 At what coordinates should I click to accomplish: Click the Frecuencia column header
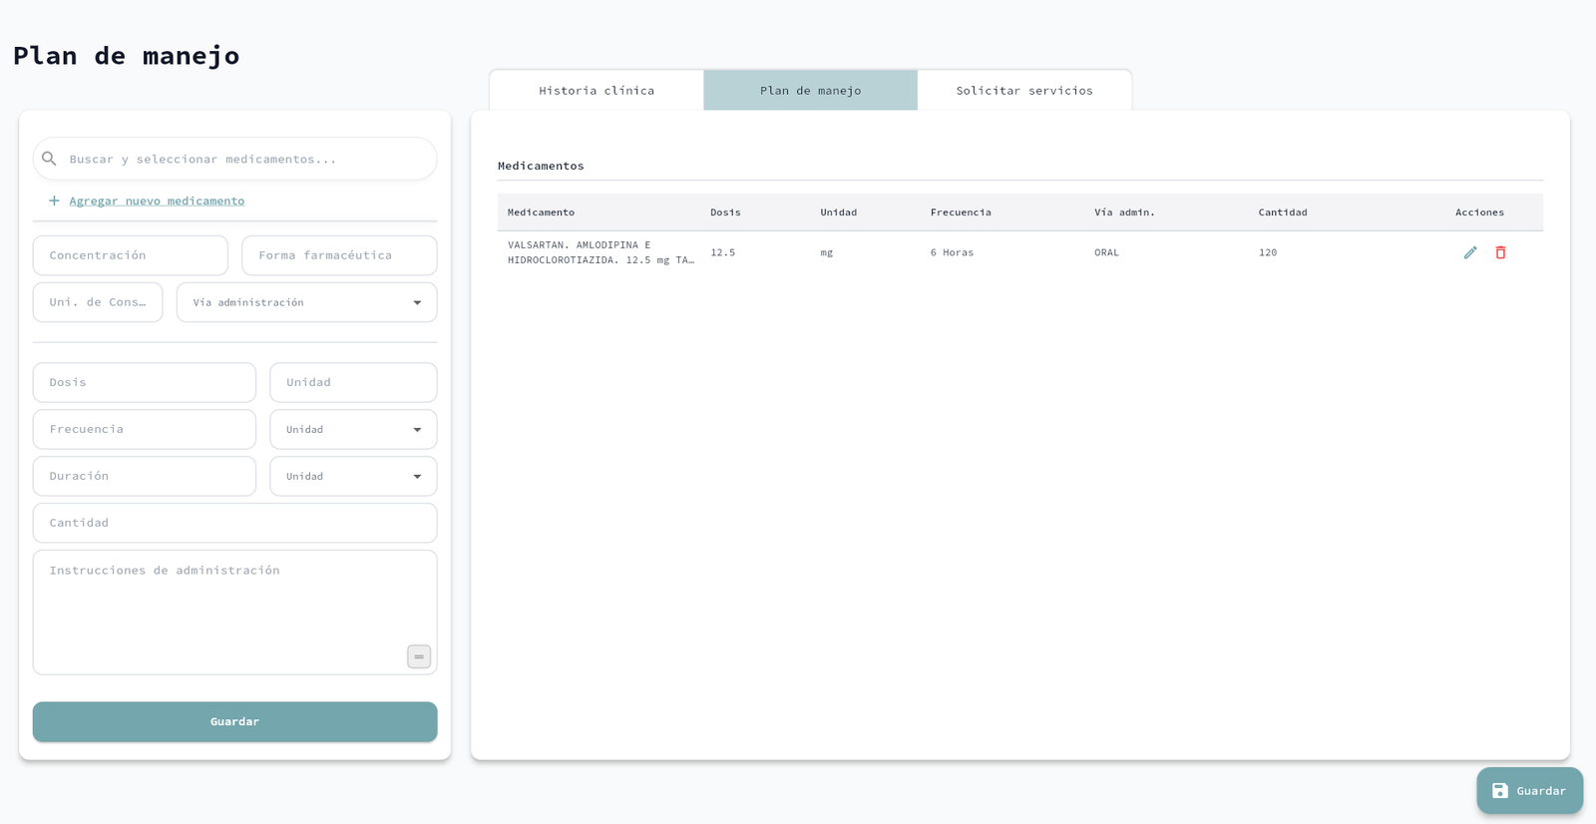(961, 212)
